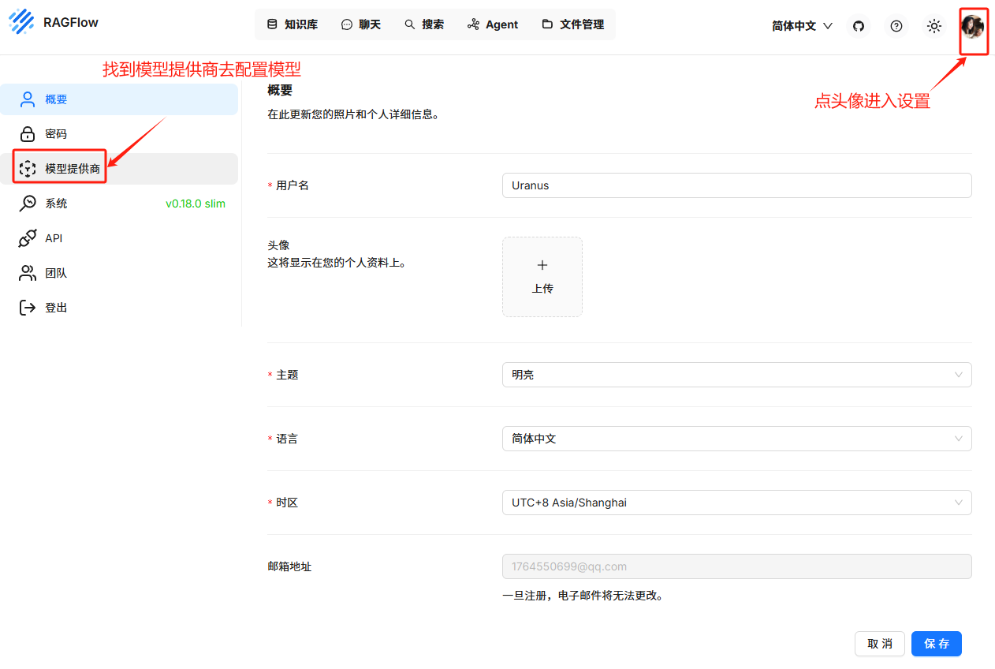This screenshot has height=669, width=995.
Task: Click the database icon in 知识库 tab
Action: (272, 24)
